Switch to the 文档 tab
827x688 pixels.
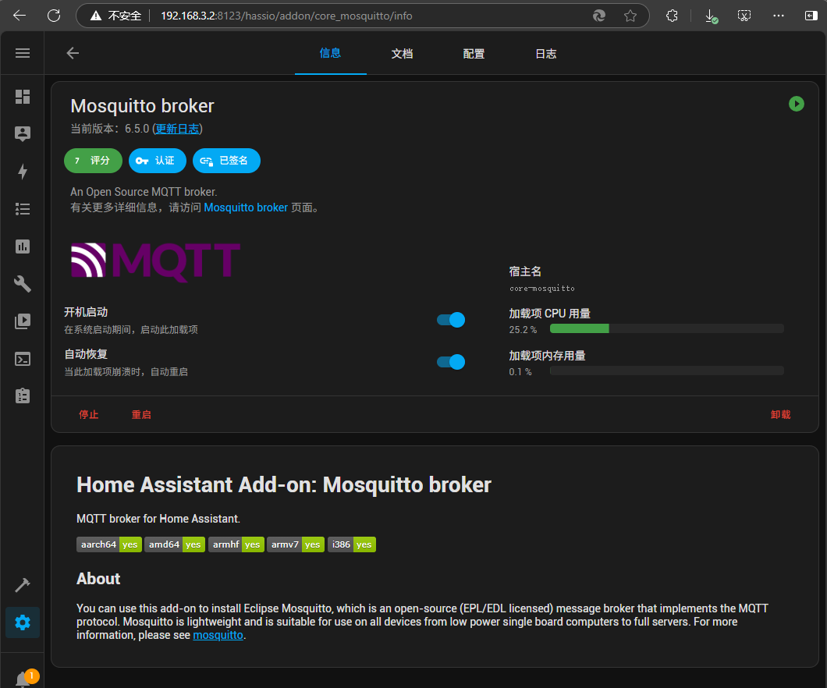tap(402, 54)
